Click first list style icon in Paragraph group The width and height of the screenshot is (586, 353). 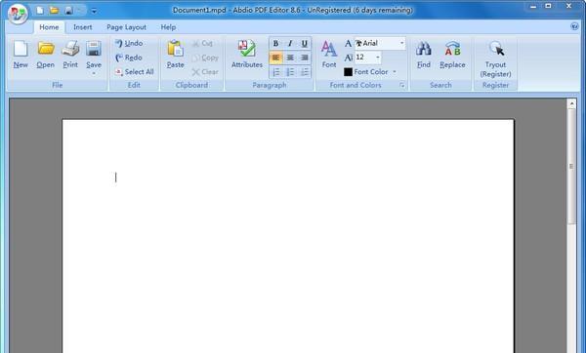point(275,71)
